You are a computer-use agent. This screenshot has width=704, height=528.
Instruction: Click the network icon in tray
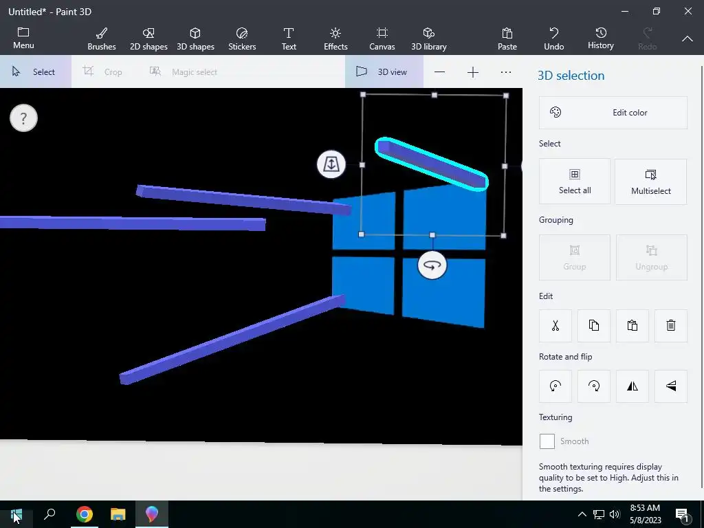coord(599,514)
